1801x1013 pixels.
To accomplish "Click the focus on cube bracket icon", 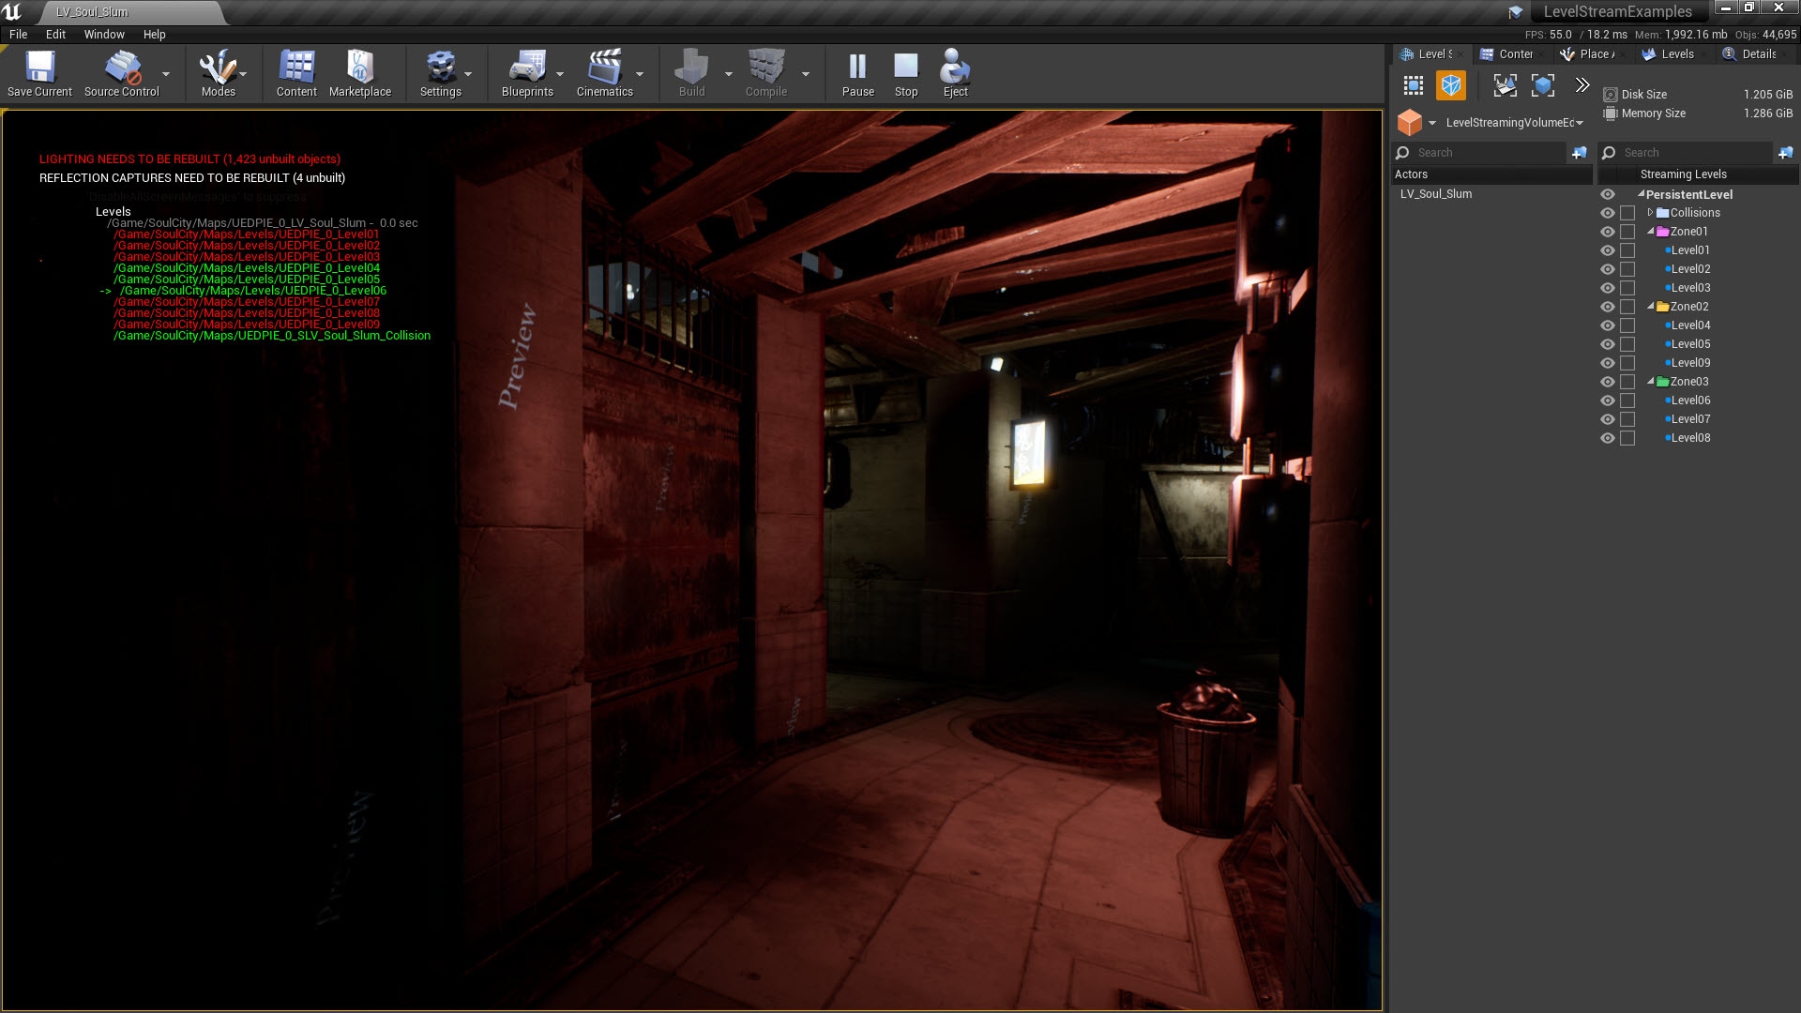I will 1543,85.
